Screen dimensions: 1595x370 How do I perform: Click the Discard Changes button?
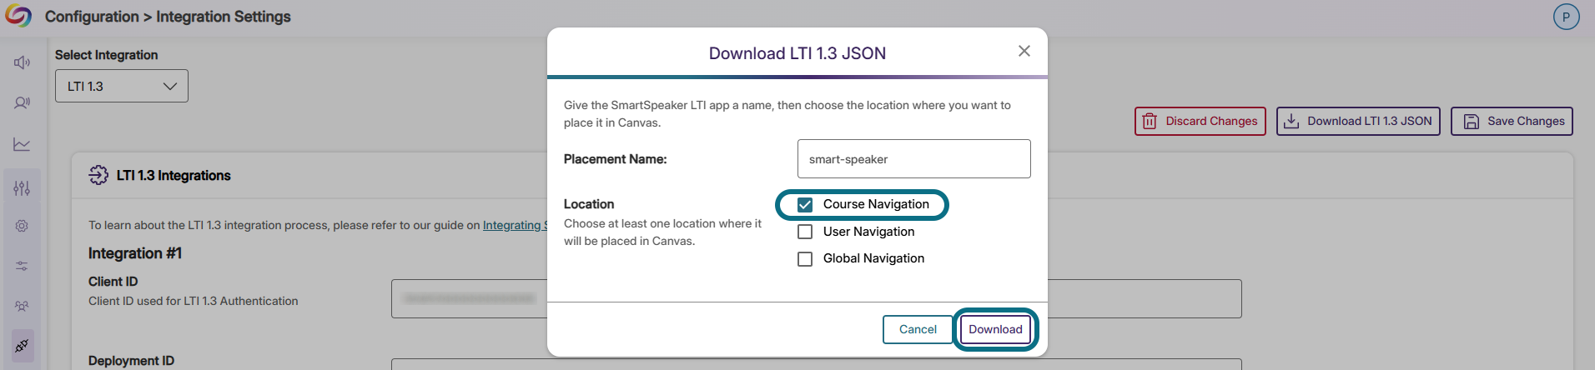pos(1200,121)
